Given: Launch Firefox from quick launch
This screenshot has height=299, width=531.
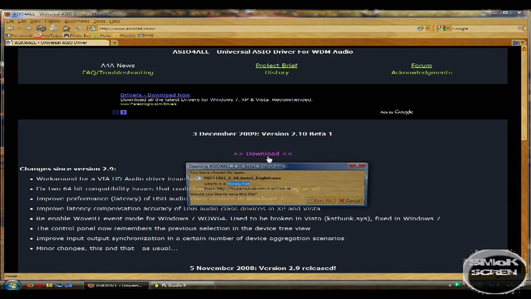Looking at the screenshot, I should 30,285.
